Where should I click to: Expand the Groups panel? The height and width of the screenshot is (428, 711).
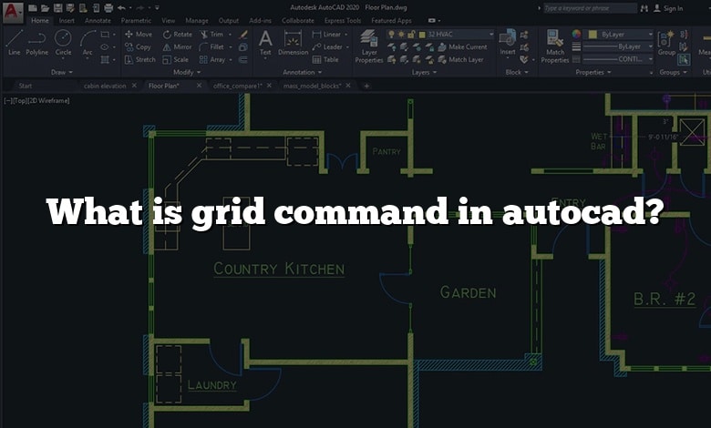[673, 72]
